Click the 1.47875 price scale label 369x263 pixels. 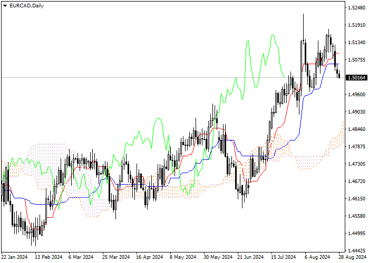coord(356,147)
